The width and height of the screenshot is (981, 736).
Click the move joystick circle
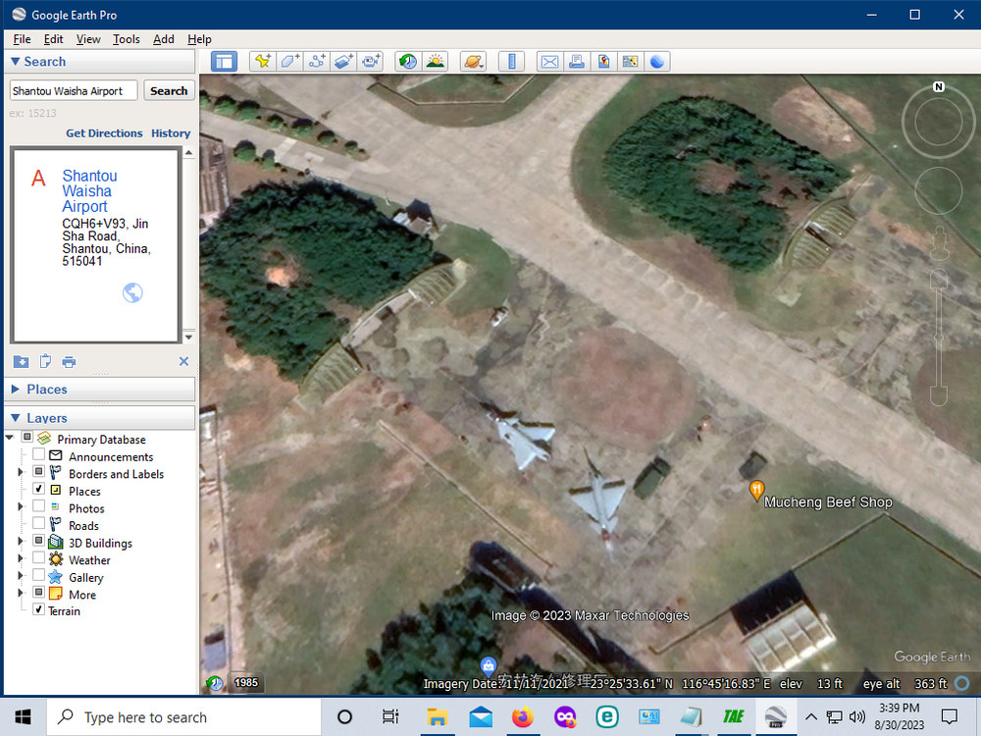[x=939, y=191]
